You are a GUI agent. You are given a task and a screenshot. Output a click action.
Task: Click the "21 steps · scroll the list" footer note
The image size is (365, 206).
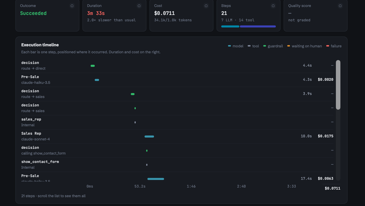tap(53, 196)
